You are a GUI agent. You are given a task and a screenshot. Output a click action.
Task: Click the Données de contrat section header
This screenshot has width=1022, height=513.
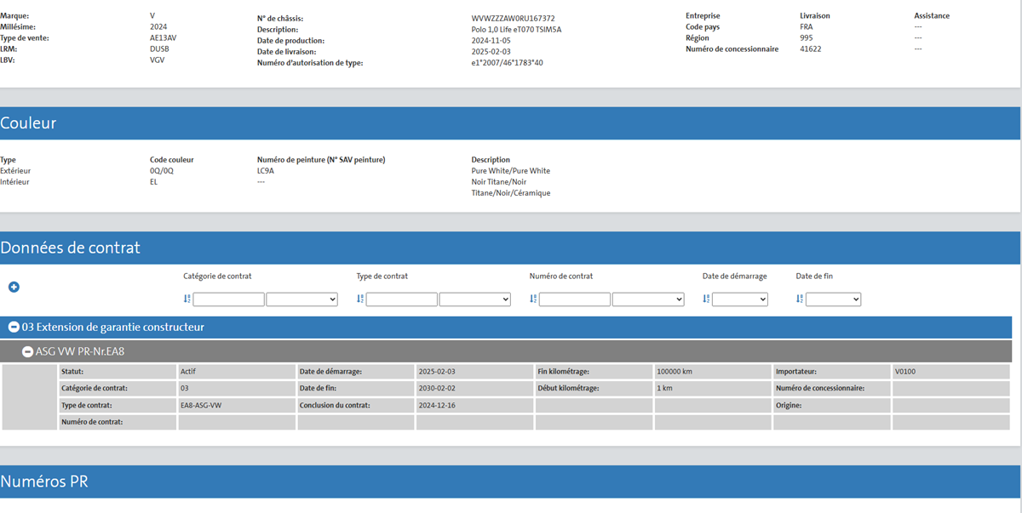coord(70,248)
